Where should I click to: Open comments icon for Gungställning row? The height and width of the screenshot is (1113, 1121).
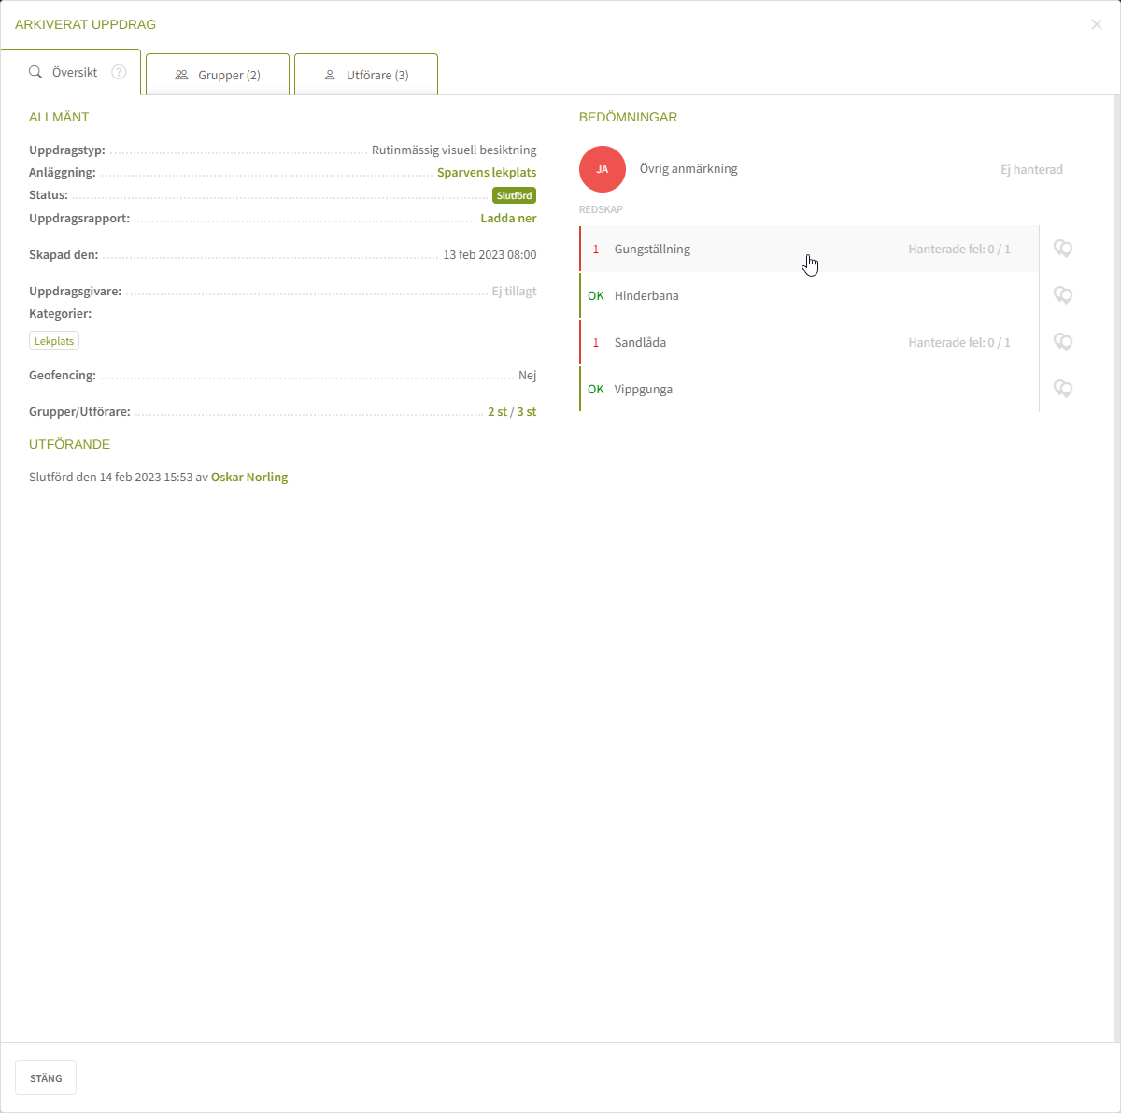point(1063,249)
